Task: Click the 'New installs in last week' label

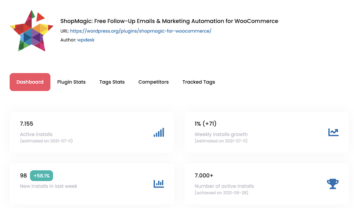Action: coord(48,186)
